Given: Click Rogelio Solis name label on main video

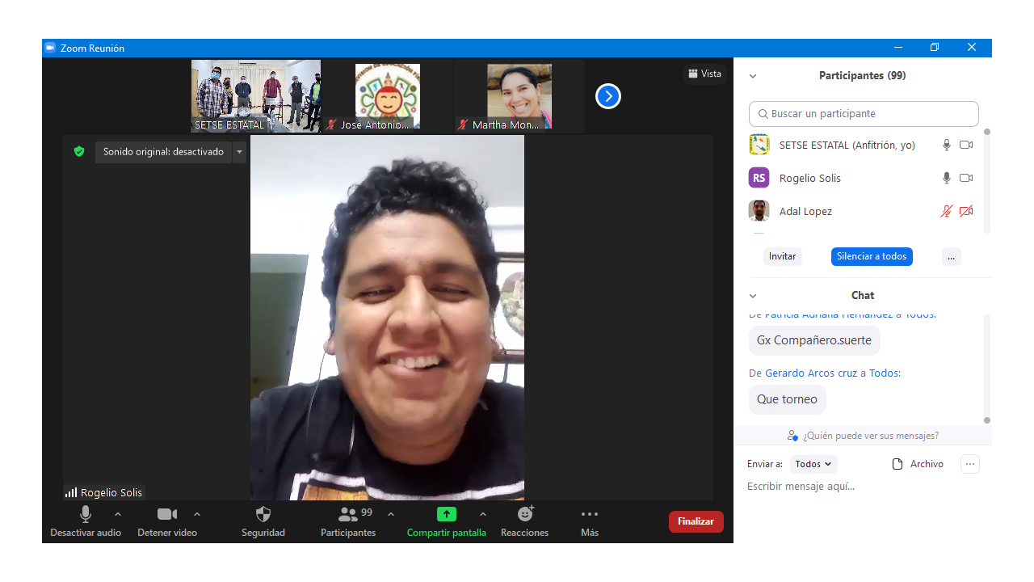Looking at the screenshot, I should (x=111, y=492).
